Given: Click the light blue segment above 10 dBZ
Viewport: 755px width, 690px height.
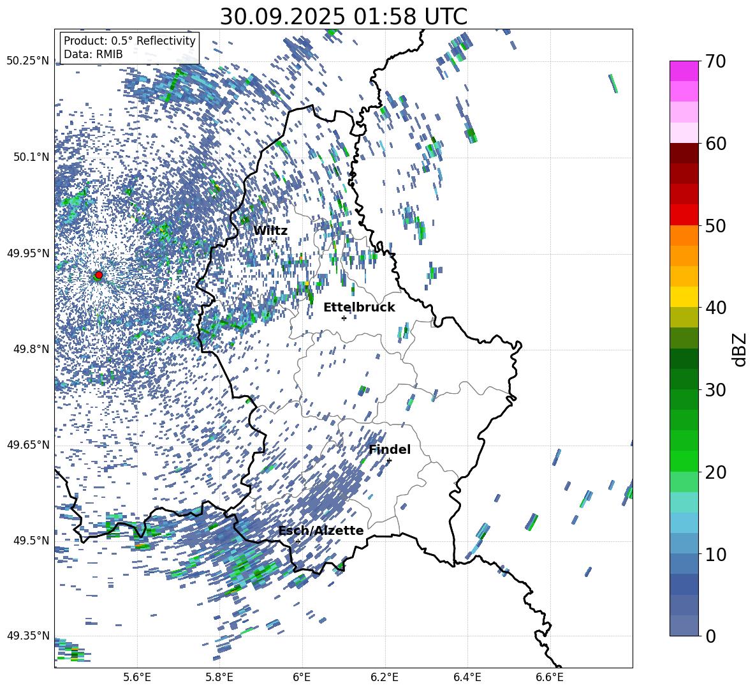Looking at the screenshot, I should pos(684,543).
